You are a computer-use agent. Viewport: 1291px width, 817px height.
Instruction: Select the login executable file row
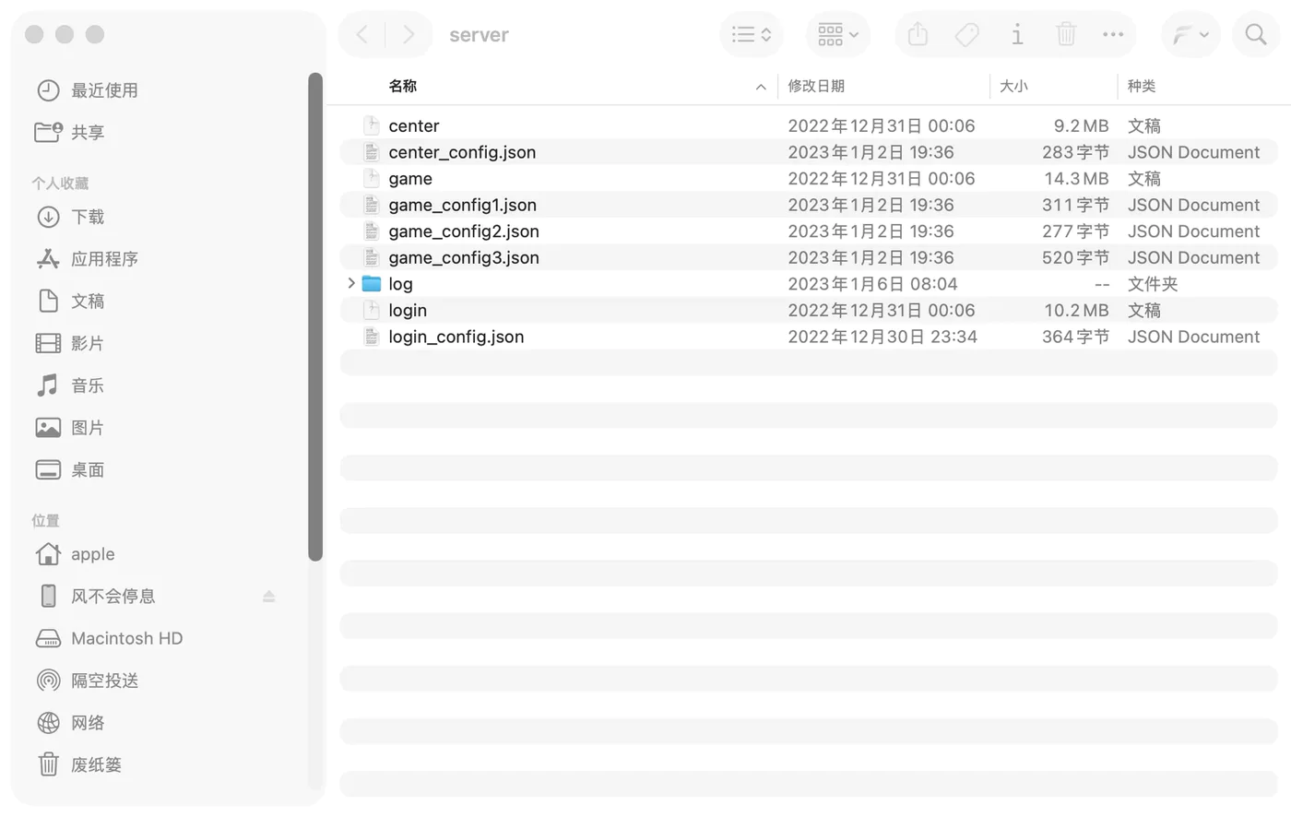809,311
